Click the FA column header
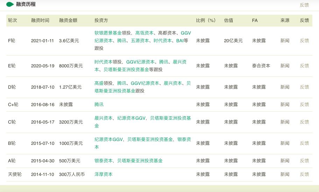This screenshot has width=319, height=192. pyautogui.click(x=255, y=20)
